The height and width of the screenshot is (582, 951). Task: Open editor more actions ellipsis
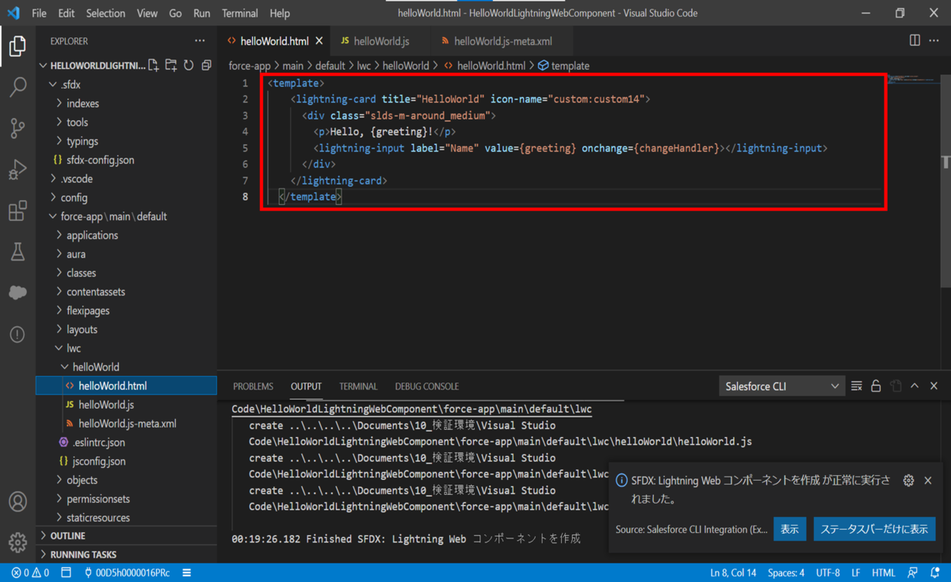(936, 40)
